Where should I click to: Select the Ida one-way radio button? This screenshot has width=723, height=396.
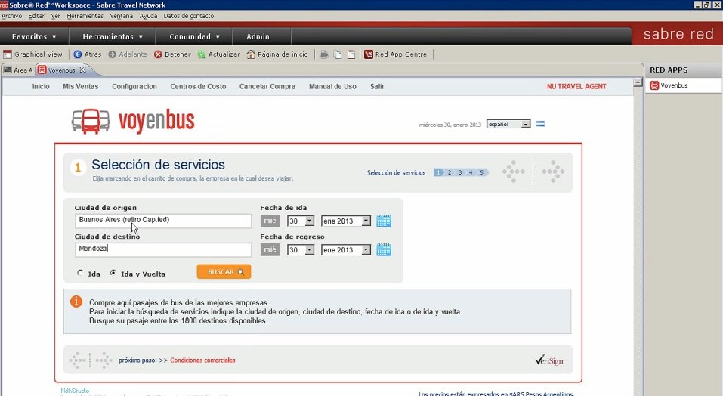(x=80, y=273)
